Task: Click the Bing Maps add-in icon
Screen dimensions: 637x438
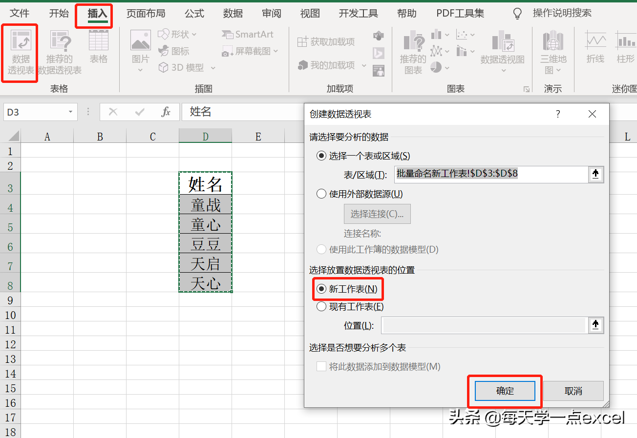Action: [x=378, y=53]
